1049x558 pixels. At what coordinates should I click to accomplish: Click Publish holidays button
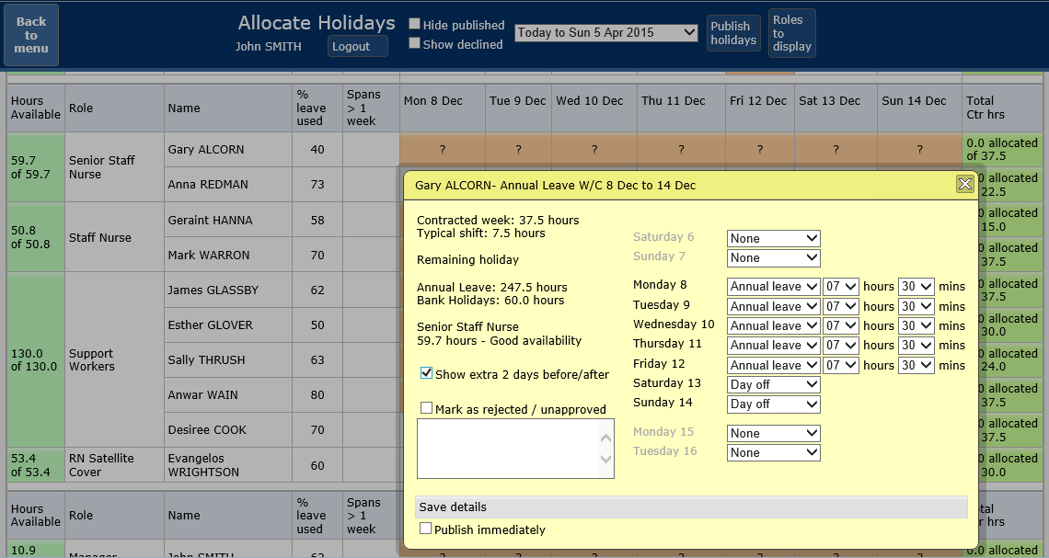733,33
